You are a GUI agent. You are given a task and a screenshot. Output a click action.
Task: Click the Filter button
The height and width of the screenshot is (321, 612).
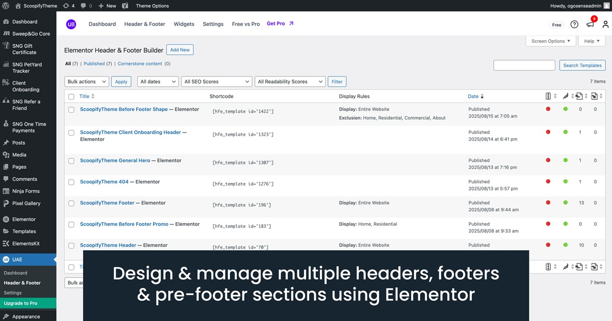pos(337,82)
